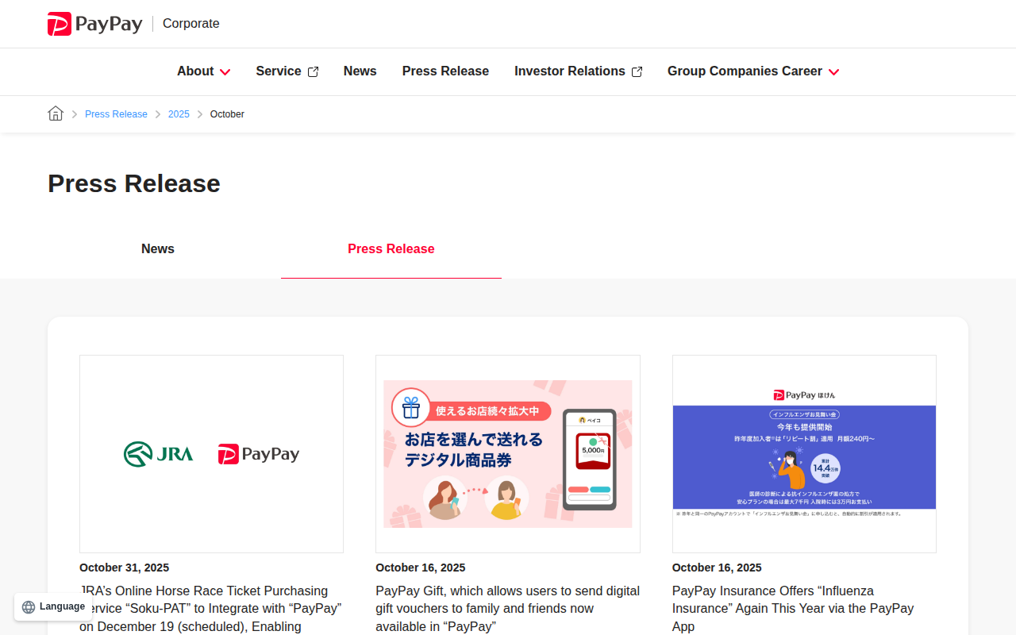Open Investor Relations page

[x=578, y=71]
